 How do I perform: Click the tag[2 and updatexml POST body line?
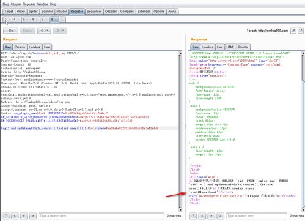pos(79,128)
